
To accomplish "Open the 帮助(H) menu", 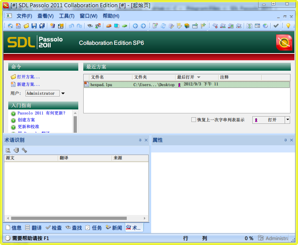I will pyautogui.click(x=111, y=16).
